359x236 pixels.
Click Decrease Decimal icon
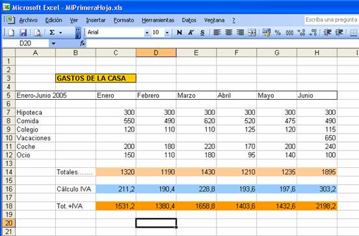pos(313,32)
